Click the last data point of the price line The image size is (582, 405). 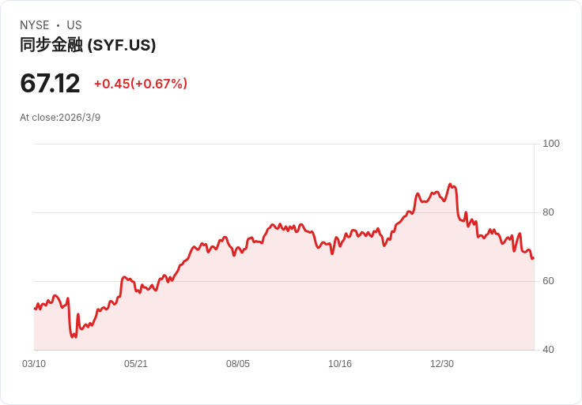pos(533,258)
